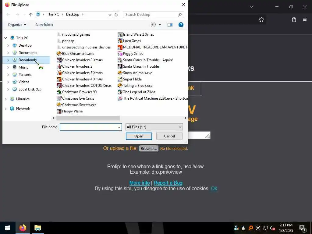This screenshot has width=312, height=234.
Task: Select the Chicken Invaders 2 XmAs icon
Action: pyautogui.click(x=59, y=60)
